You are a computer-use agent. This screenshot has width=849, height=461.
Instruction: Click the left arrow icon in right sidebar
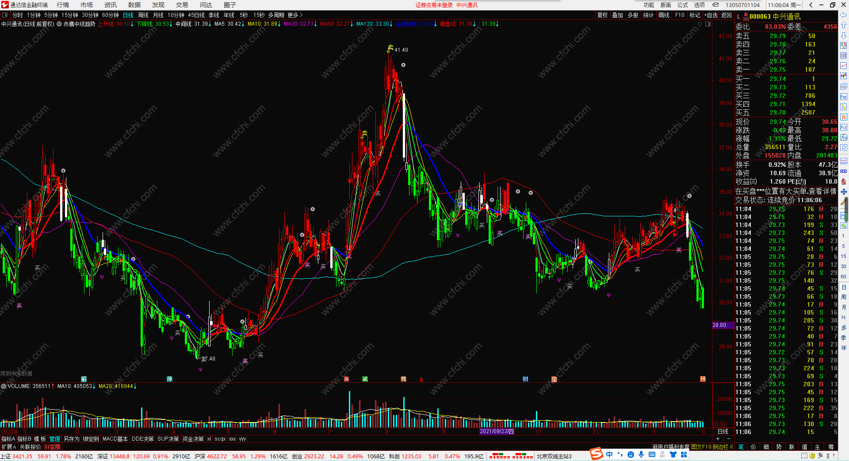point(844,15)
